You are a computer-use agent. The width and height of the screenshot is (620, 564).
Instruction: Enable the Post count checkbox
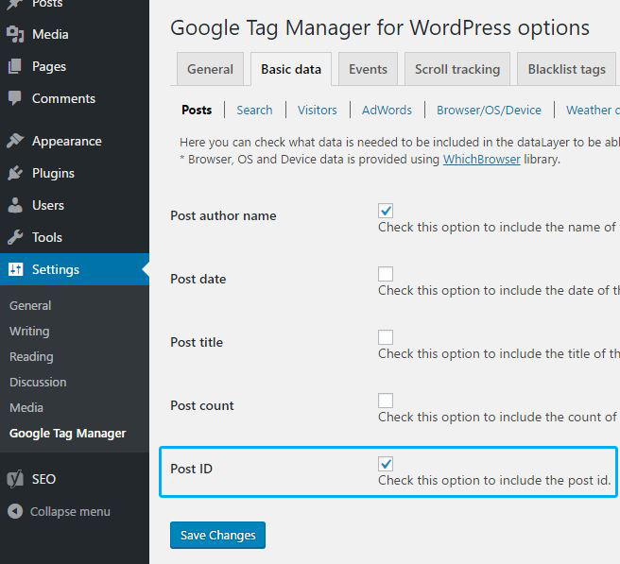click(x=386, y=400)
